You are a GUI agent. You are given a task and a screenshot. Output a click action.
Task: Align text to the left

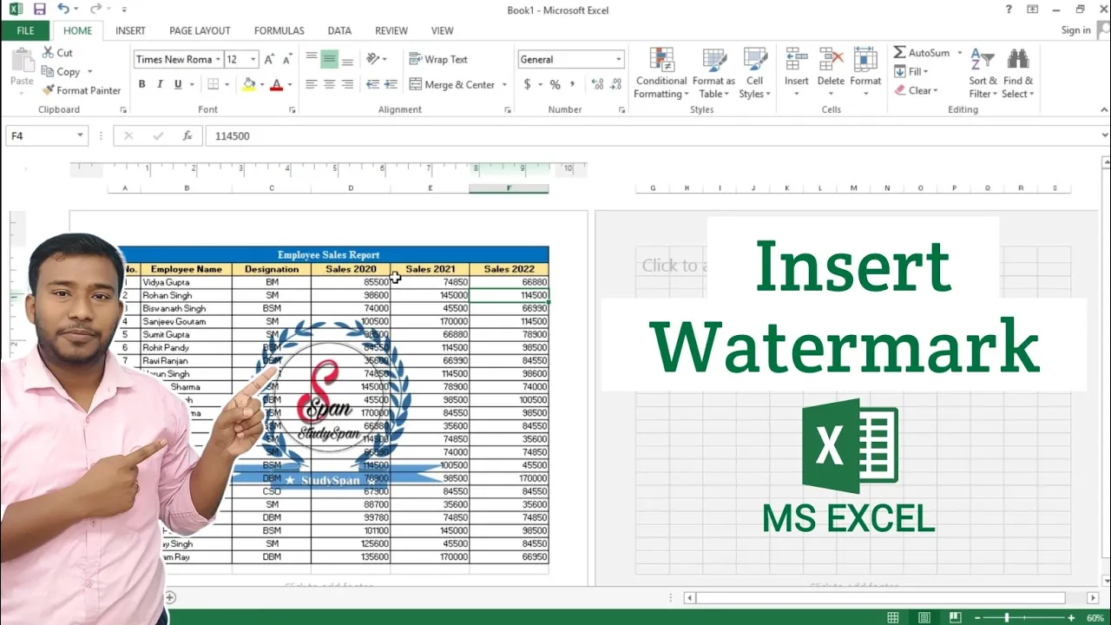coord(312,84)
